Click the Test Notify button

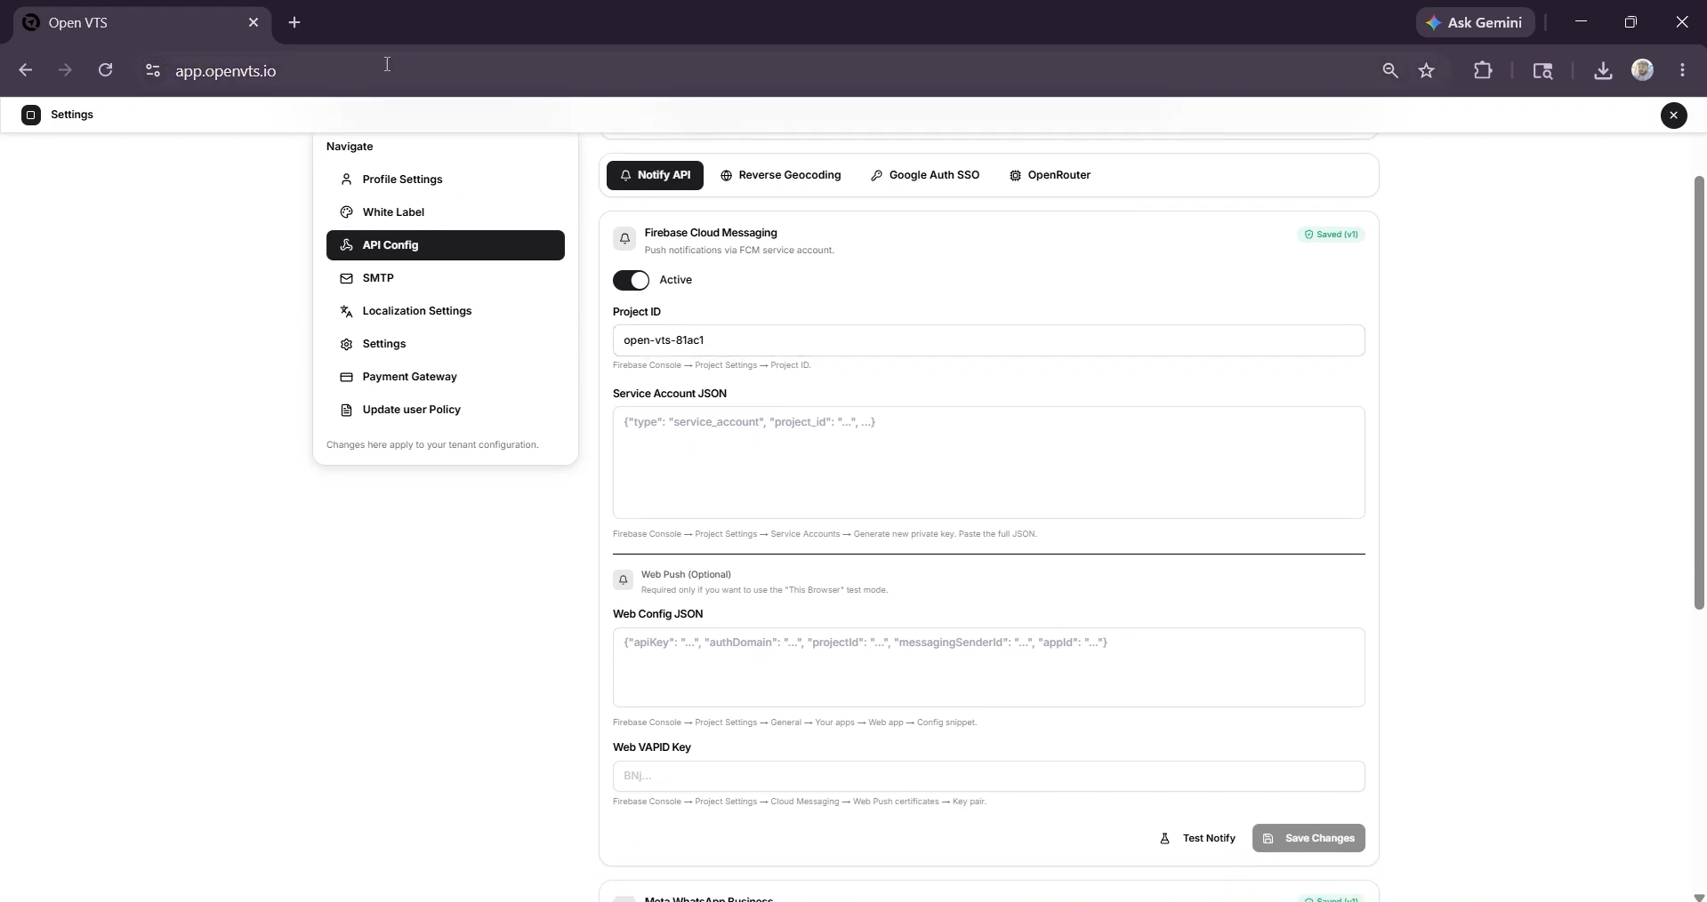pyautogui.click(x=1197, y=838)
